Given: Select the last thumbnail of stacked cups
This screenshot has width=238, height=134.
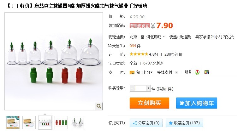Looking at the screenshot, I should coord(77,122).
